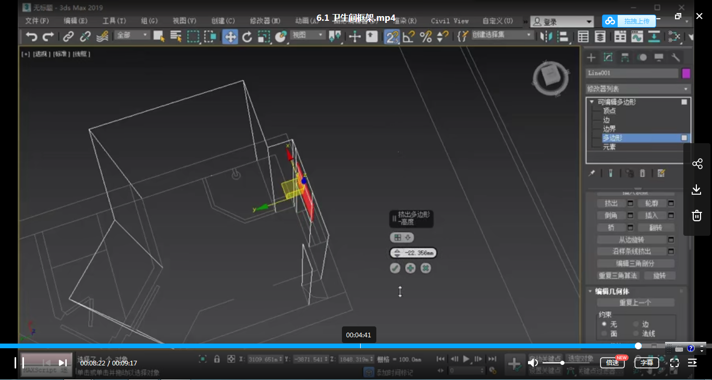Click the download icon in the side panel
Screen dimensions: 712x380
pyautogui.click(x=697, y=189)
